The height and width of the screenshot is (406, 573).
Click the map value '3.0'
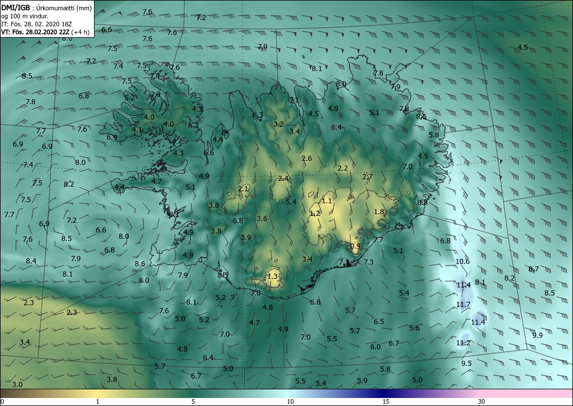click(x=17, y=384)
